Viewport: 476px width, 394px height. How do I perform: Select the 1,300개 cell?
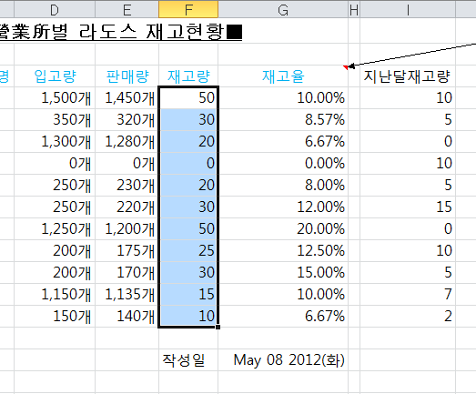tap(55, 141)
